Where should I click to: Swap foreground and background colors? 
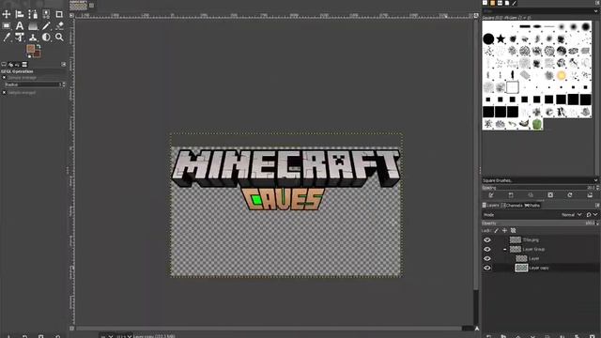(39, 47)
